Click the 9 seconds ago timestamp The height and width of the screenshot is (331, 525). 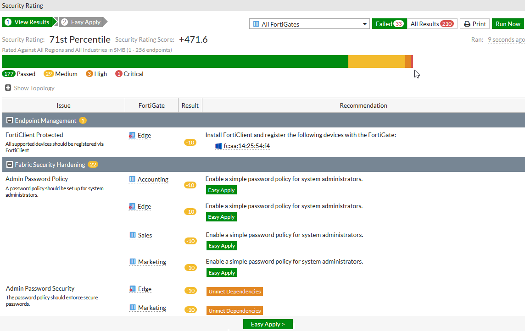click(x=506, y=40)
